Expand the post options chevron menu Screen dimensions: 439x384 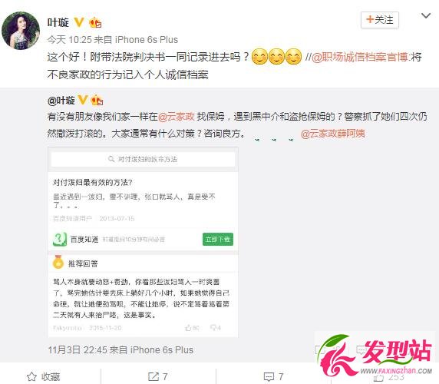pyautogui.click(x=426, y=16)
